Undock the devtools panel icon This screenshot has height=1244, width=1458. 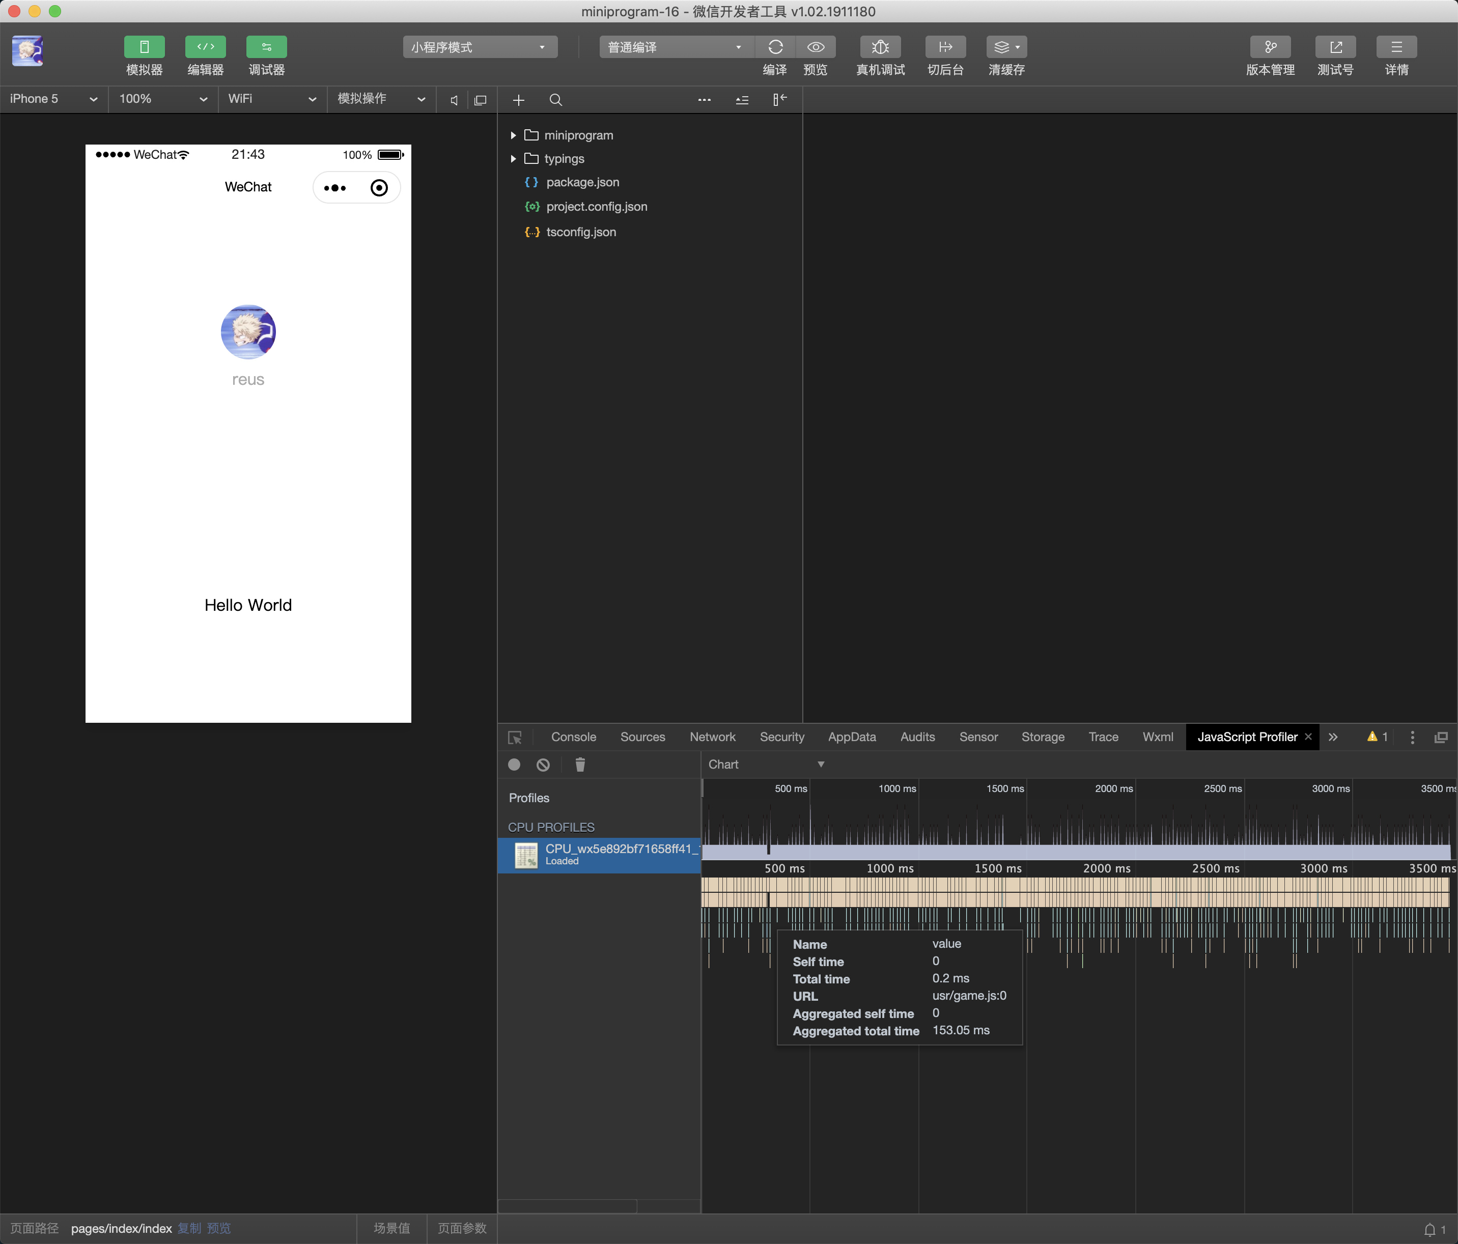click(x=1440, y=737)
